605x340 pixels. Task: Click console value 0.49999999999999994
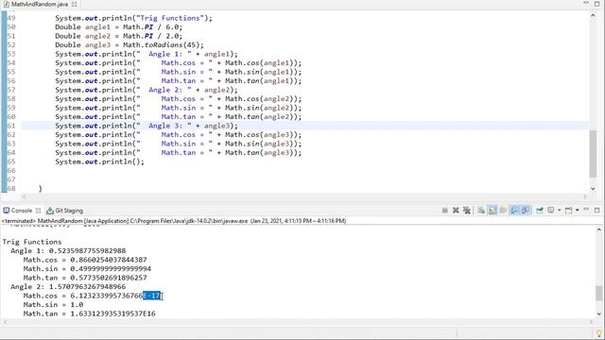pos(111,268)
